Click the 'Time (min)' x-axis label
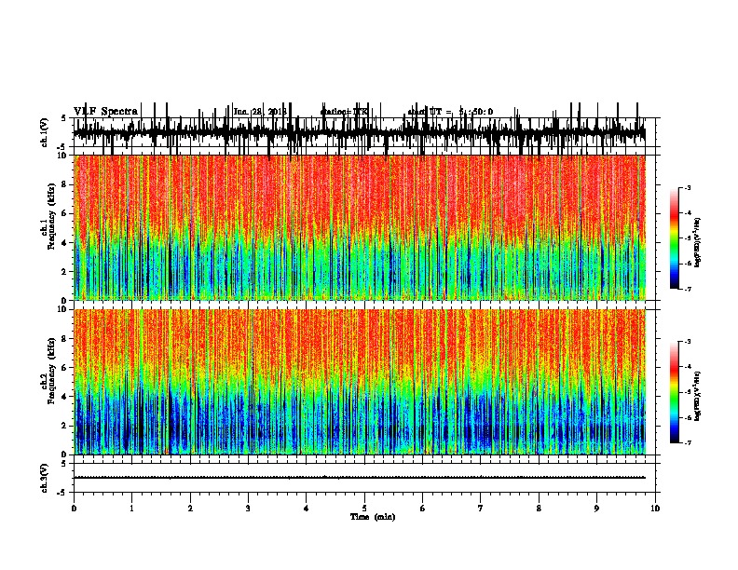Viewport: 738px width, 570px height. pos(373,517)
